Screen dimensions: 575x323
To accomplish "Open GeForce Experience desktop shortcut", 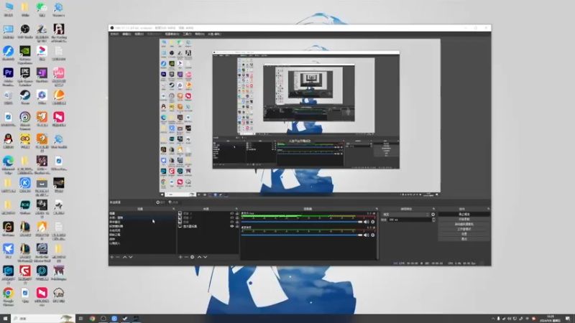I will pos(25,53).
